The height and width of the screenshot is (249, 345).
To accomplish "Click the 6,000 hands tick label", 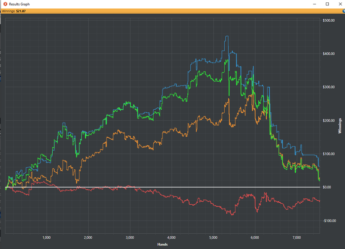I will 255,238.
